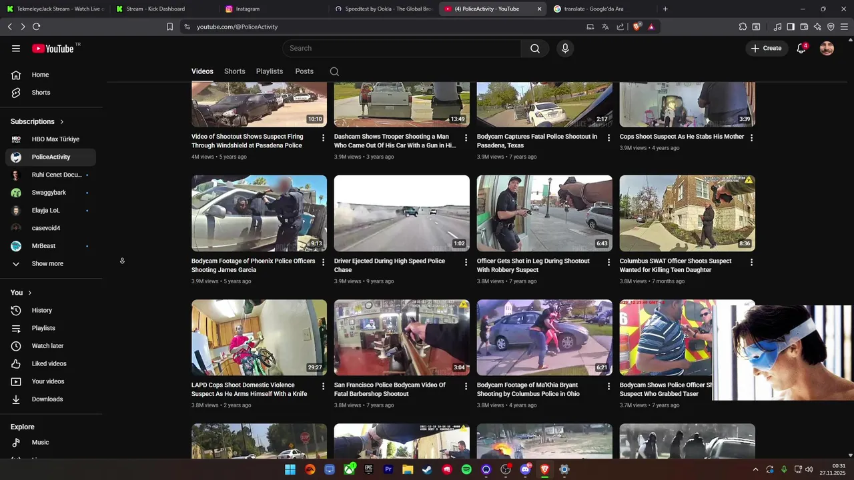Open browser extensions puzzle icon
This screenshot has height=480, width=854.
pyautogui.click(x=743, y=27)
